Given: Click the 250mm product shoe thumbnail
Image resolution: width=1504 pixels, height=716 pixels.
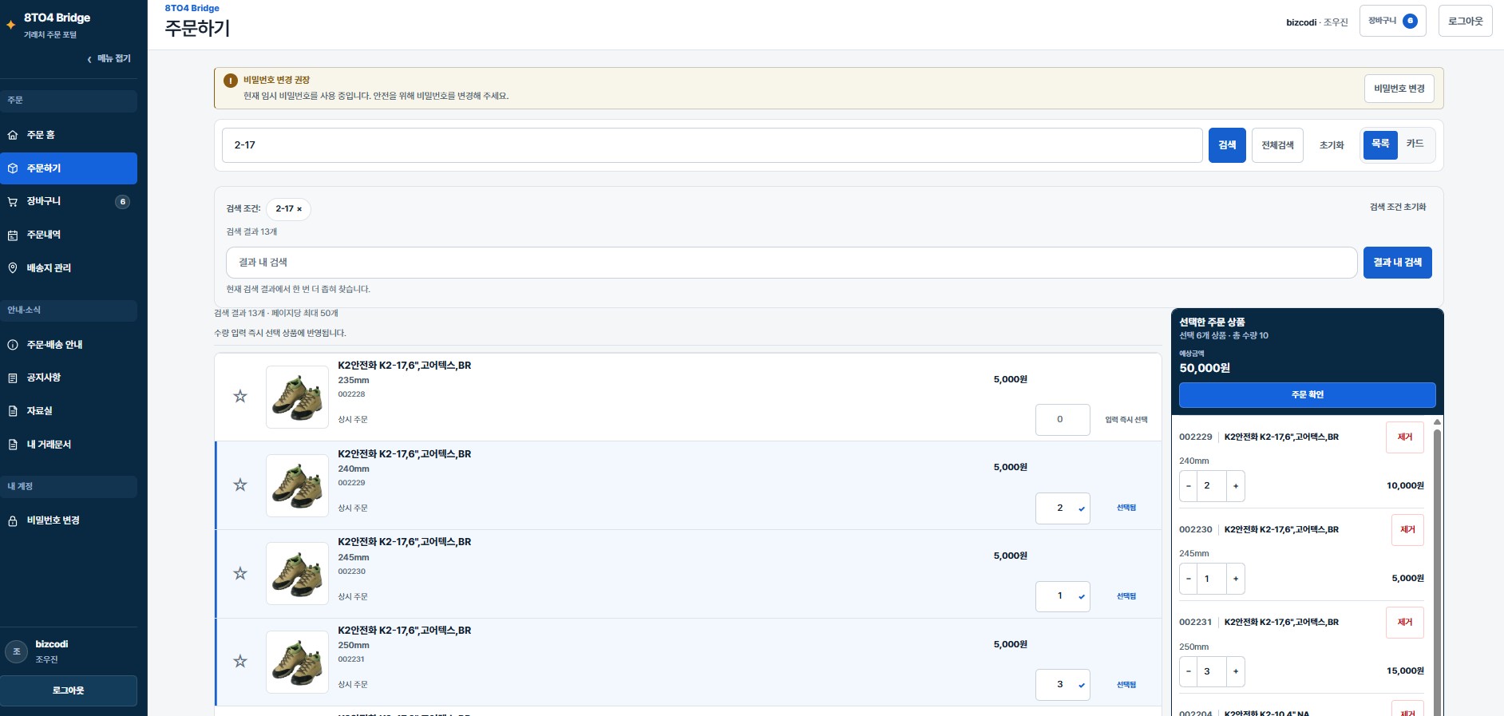Looking at the screenshot, I should pos(297,662).
